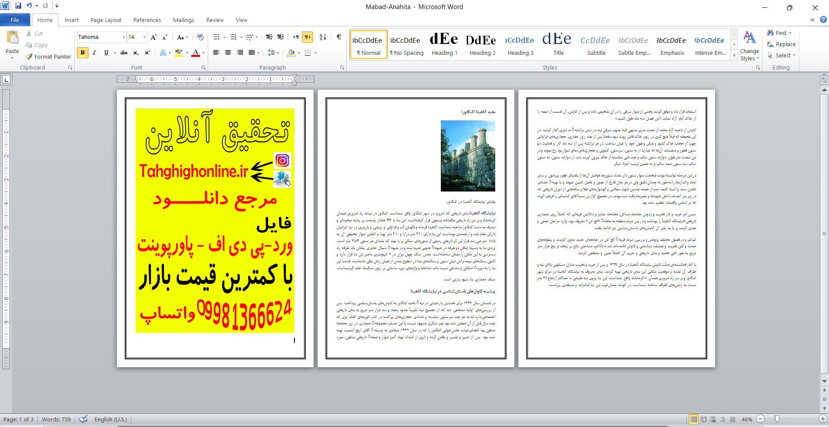Toggle Underline formatting
This screenshot has width=829, height=427.
pyautogui.click(x=106, y=53)
